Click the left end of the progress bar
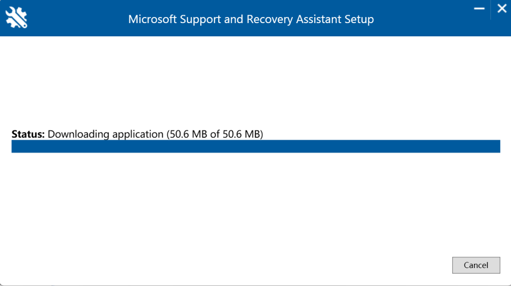This screenshot has width=511, height=286. pos(14,146)
